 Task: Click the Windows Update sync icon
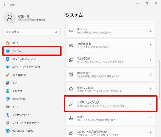pos(8,131)
